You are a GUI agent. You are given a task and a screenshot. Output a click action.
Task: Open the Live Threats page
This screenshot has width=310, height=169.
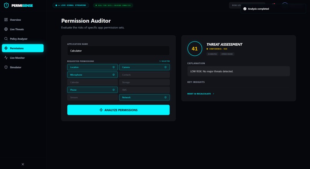click(23, 29)
